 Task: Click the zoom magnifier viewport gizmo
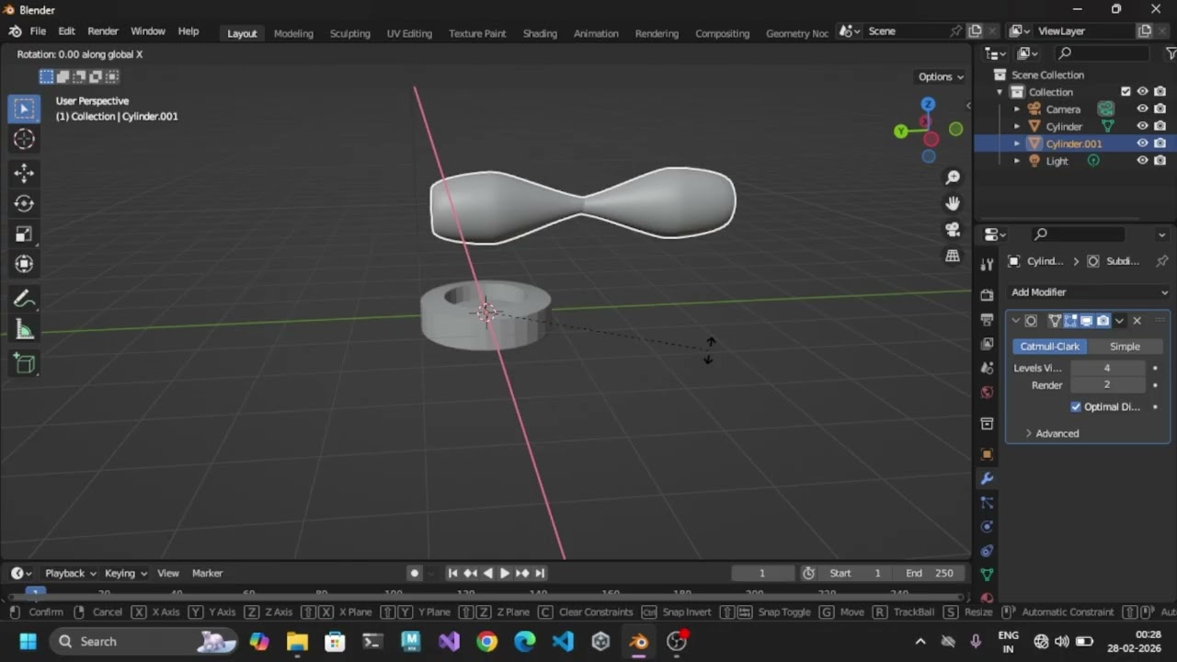[x=953, y=177]
